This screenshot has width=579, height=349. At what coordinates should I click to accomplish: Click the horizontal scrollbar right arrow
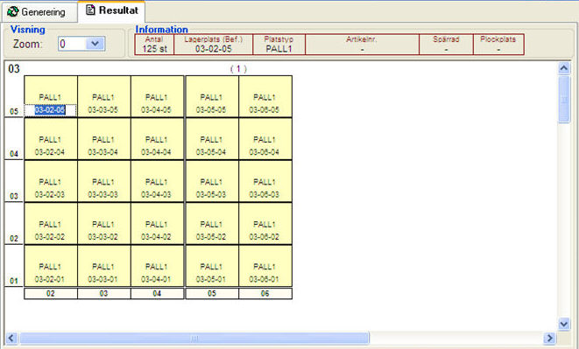click(x=550, y=338)
